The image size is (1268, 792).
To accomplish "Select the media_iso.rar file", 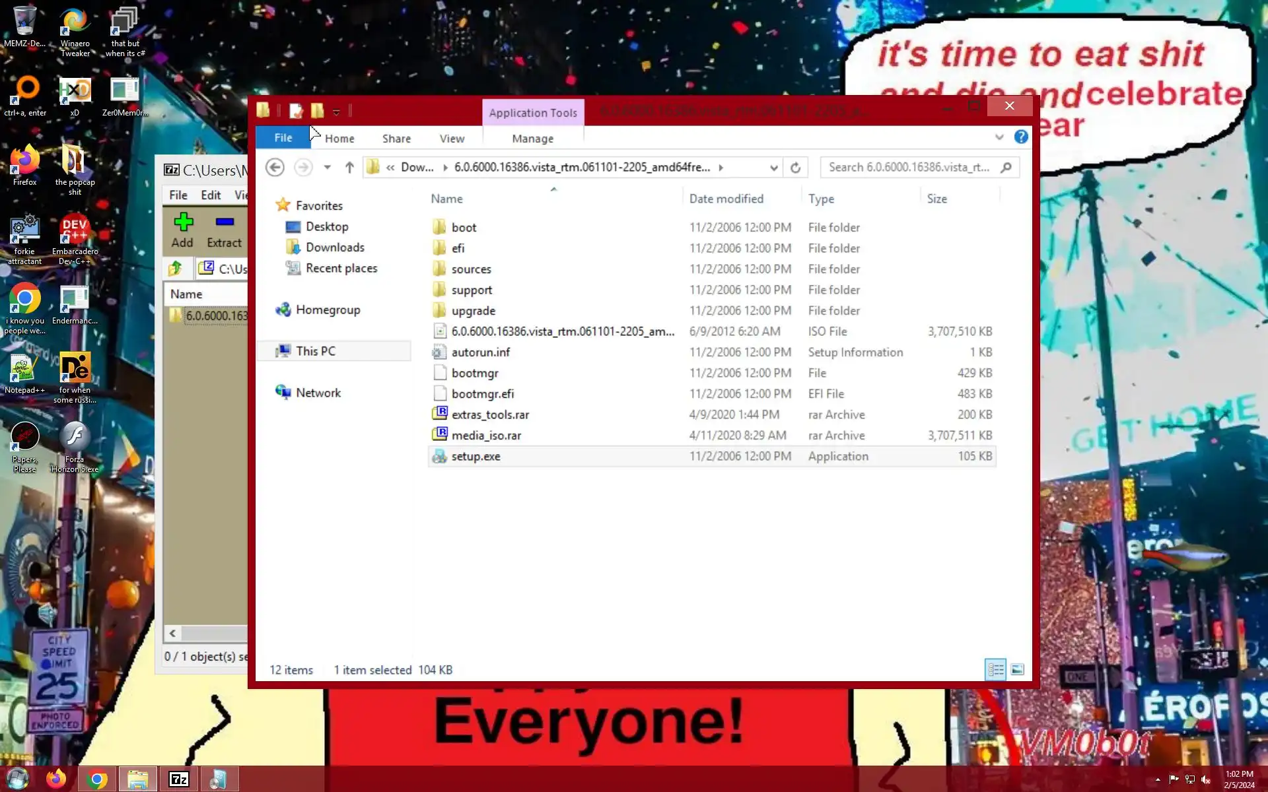I will pyautogui.click(x=486, y=436).
